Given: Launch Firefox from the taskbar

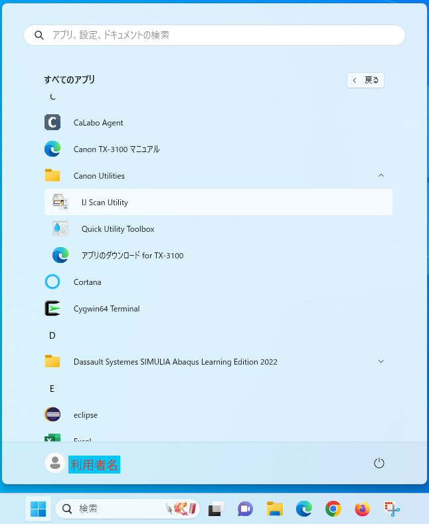Looking at the screenshot, I should click(363, 509).
